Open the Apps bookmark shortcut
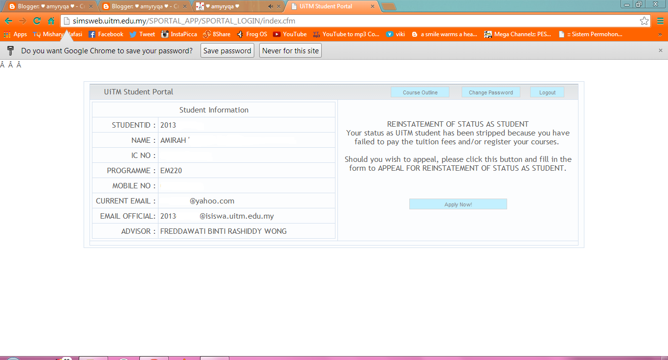 (15, 34)
